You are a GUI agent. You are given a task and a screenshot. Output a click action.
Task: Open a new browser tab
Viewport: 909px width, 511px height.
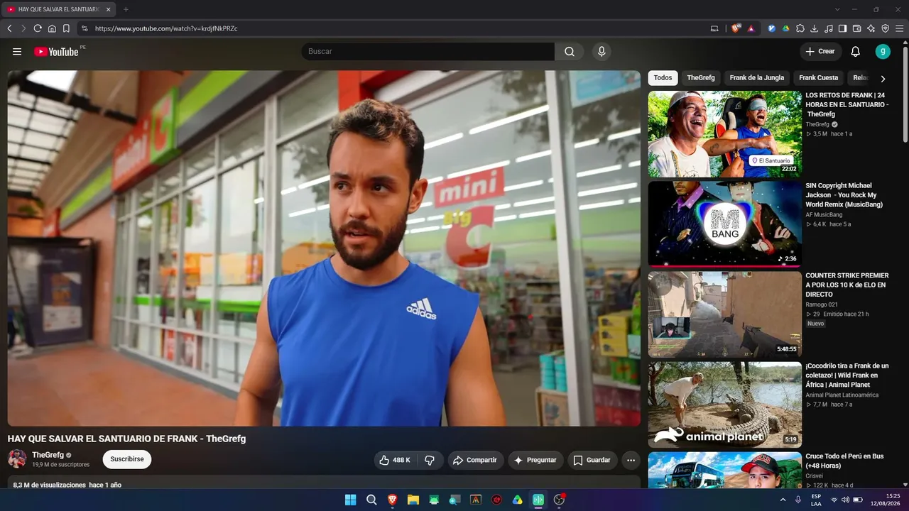coord(126,9)
